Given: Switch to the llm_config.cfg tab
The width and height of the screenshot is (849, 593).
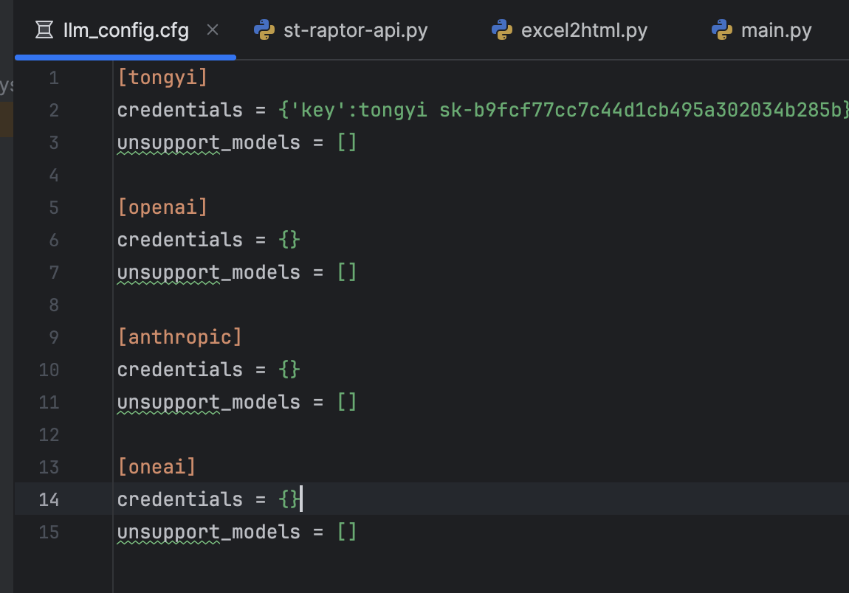Looking at the screenshot, I should (x=126, y=30).
